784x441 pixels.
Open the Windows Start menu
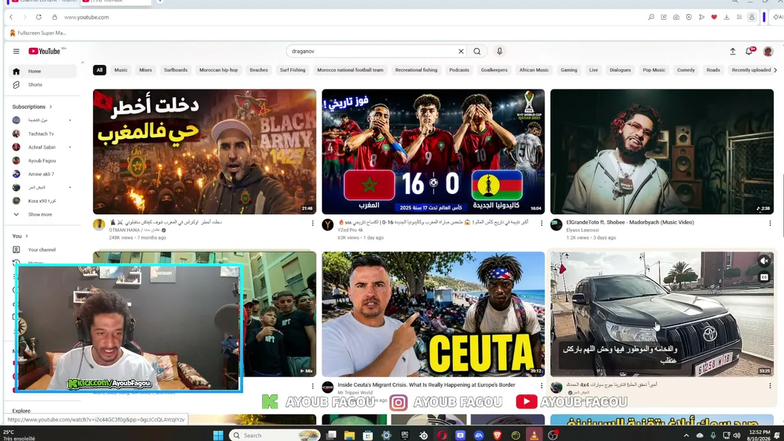[x=218, y=435]
